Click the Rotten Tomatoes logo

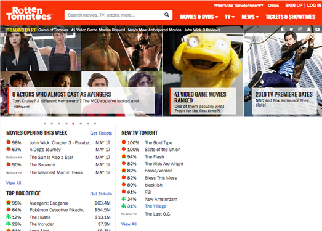tap(29, 14)
